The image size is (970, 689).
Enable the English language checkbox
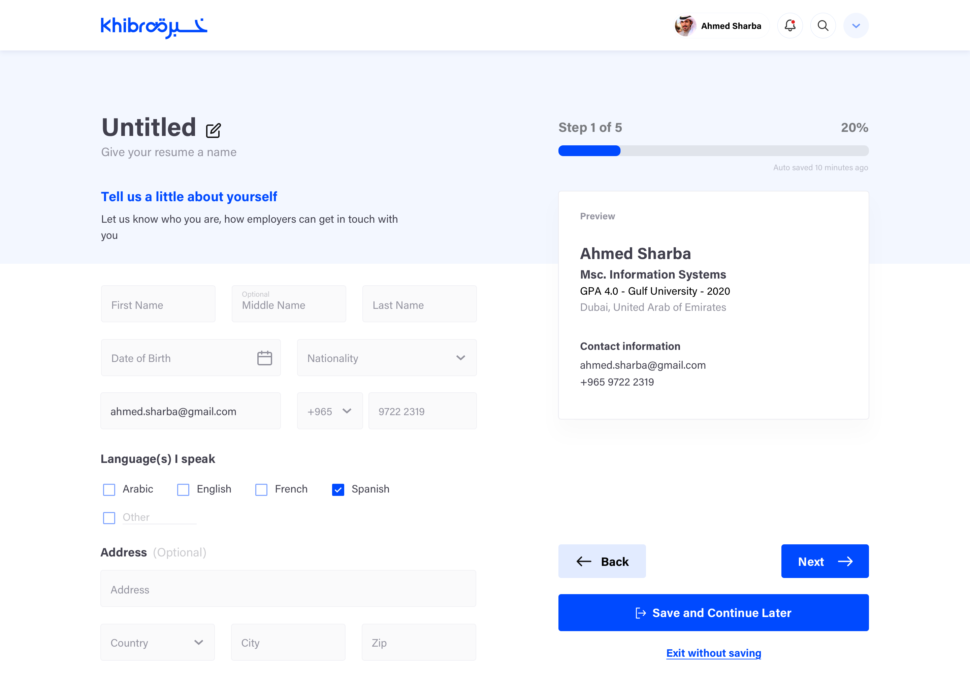point(183,489)
